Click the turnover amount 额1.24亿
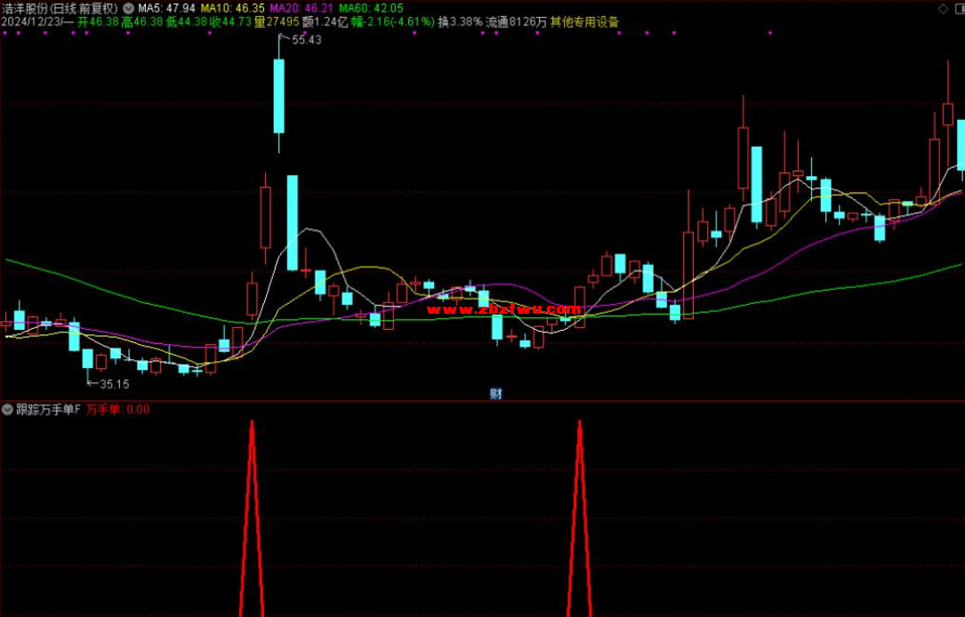This screenshot has width=965, height=617. tap(325, 22)
